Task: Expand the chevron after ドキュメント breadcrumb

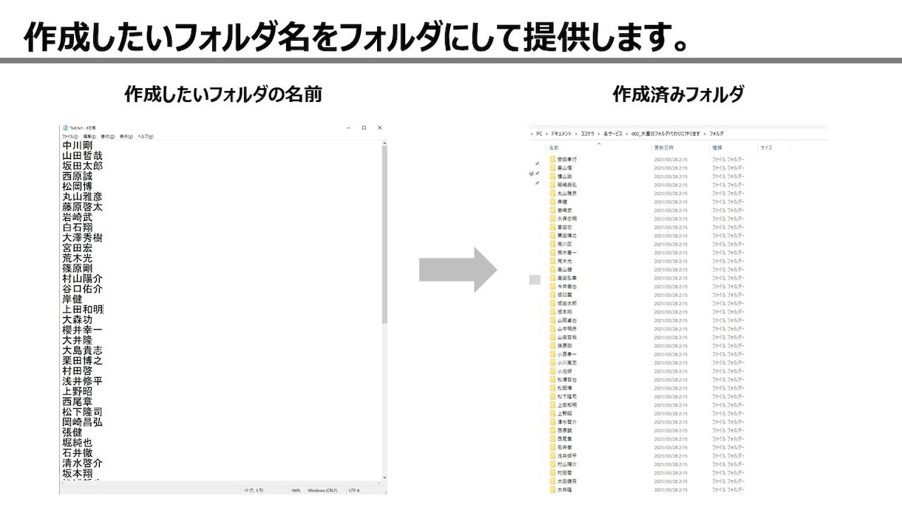Action: click(x=575, y=134)
